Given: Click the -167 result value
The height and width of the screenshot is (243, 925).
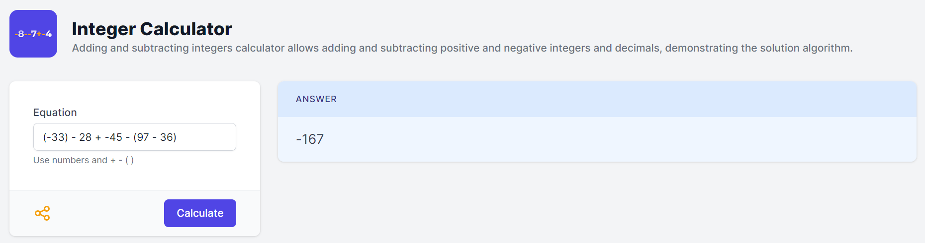Looking at the screenshot, I should [310, 139].
